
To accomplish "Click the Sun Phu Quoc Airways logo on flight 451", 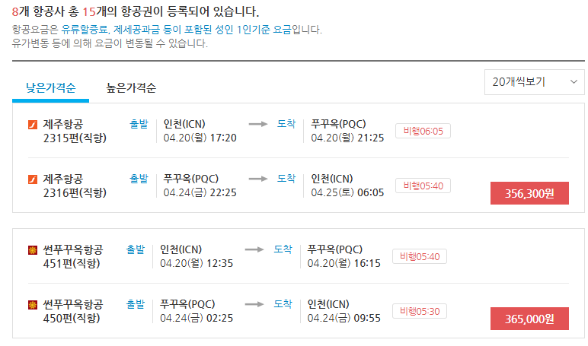I will pyautogui.click(x=33, y=250).
